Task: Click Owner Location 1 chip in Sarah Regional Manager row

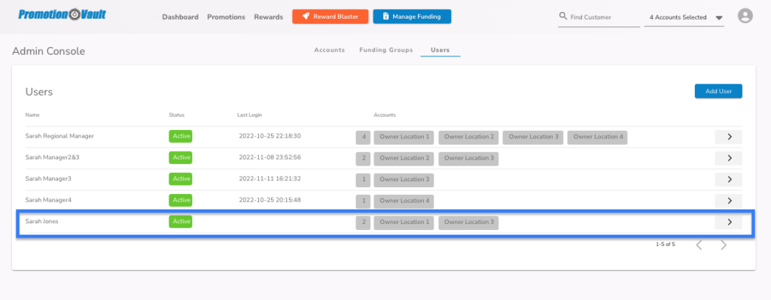Action: 404,137
